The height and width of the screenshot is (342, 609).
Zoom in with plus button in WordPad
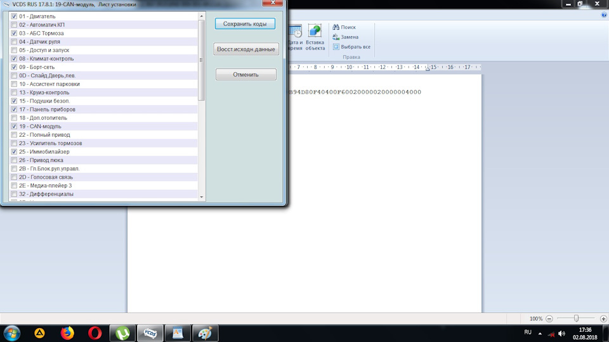(603, 319)
